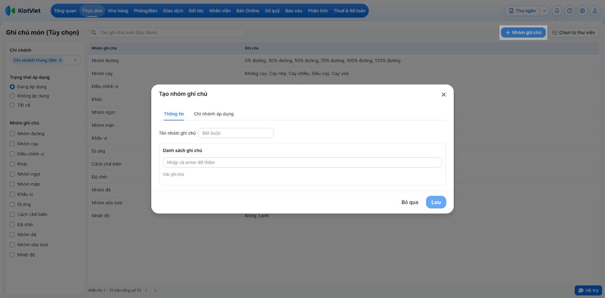Open the Bán Online menu
The height and width of the screenshot is (298, 605).
248,11
